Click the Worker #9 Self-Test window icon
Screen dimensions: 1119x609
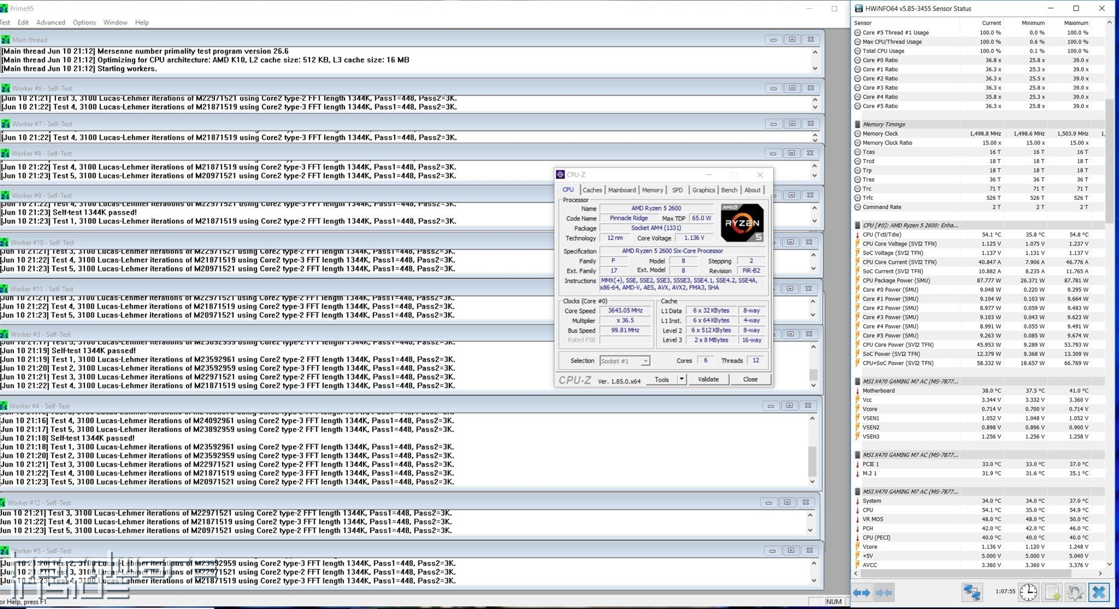[x=5, y=195]
